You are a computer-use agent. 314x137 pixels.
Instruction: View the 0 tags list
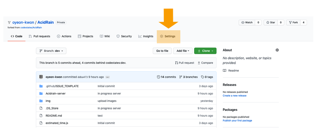coord(207,77)
